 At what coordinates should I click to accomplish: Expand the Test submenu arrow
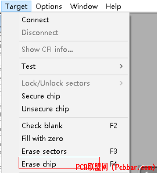pos(121,66)
